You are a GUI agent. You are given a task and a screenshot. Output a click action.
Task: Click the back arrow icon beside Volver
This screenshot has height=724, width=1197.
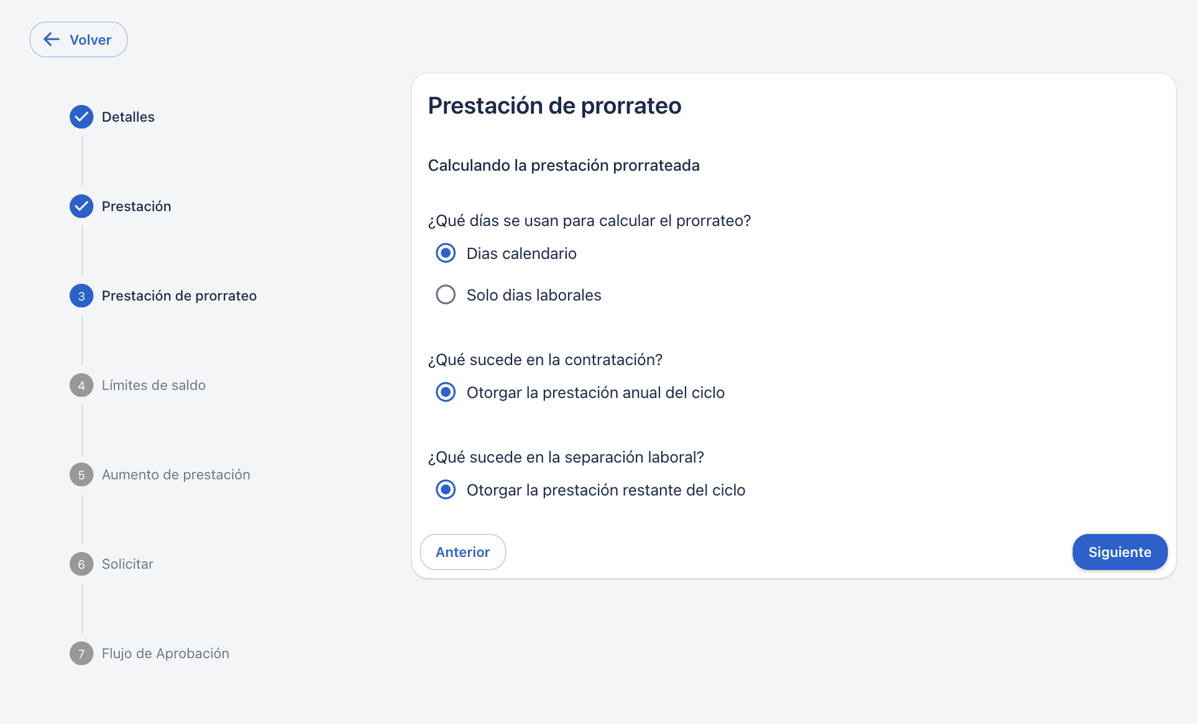pyautogui.click(x=52, y=40)
